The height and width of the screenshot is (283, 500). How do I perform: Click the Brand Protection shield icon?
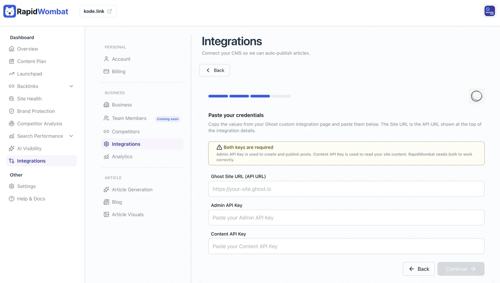(12, 111)
